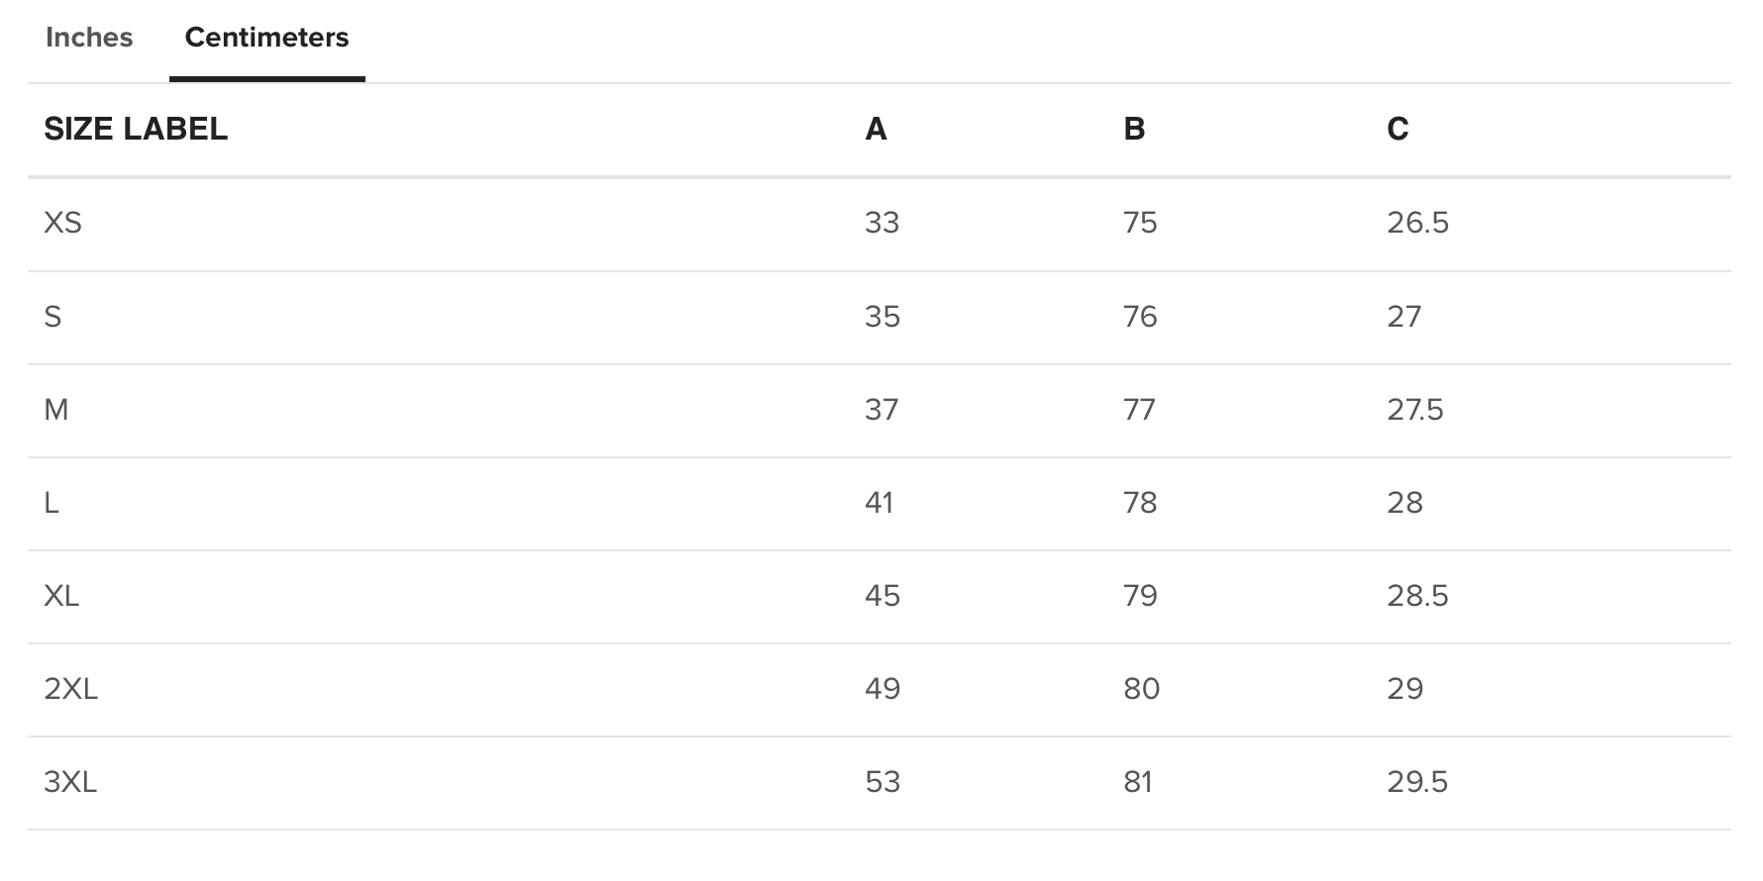The height and width of the screenshot is (881, 1763).
Task: Select the L size row label
Action: [x=52, y=503]
